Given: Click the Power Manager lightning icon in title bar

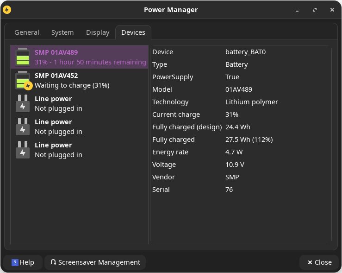Looking at the screenshot, I should [7, 9].
